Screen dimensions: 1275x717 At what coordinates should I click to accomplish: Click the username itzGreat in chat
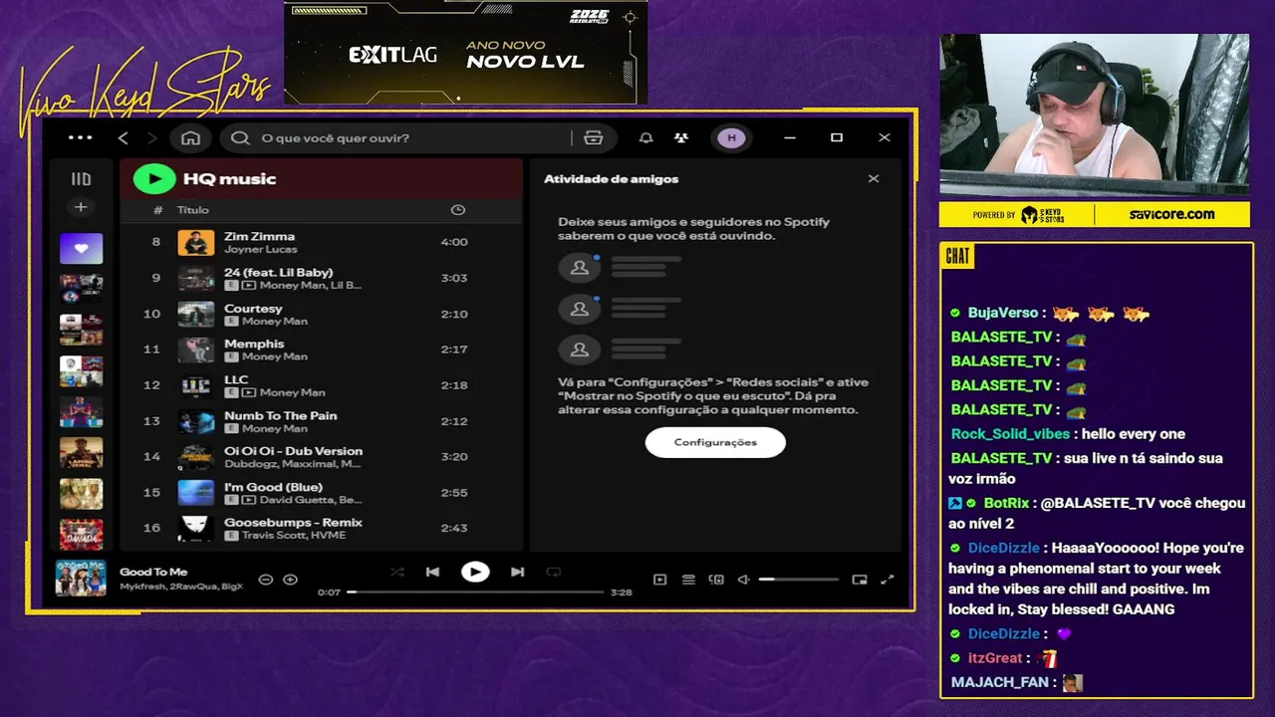(x=995, y=658)
